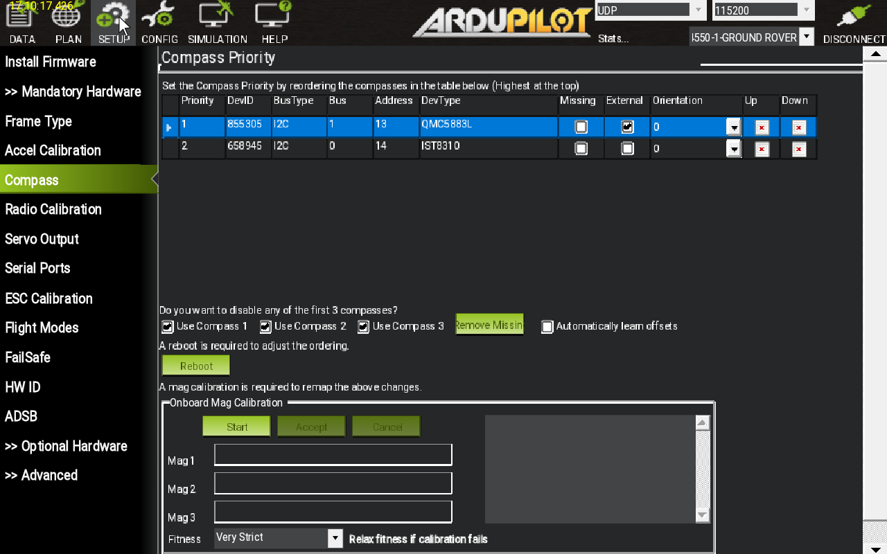Click calibration log scrollbar up arrow

[x=702, y=422]
